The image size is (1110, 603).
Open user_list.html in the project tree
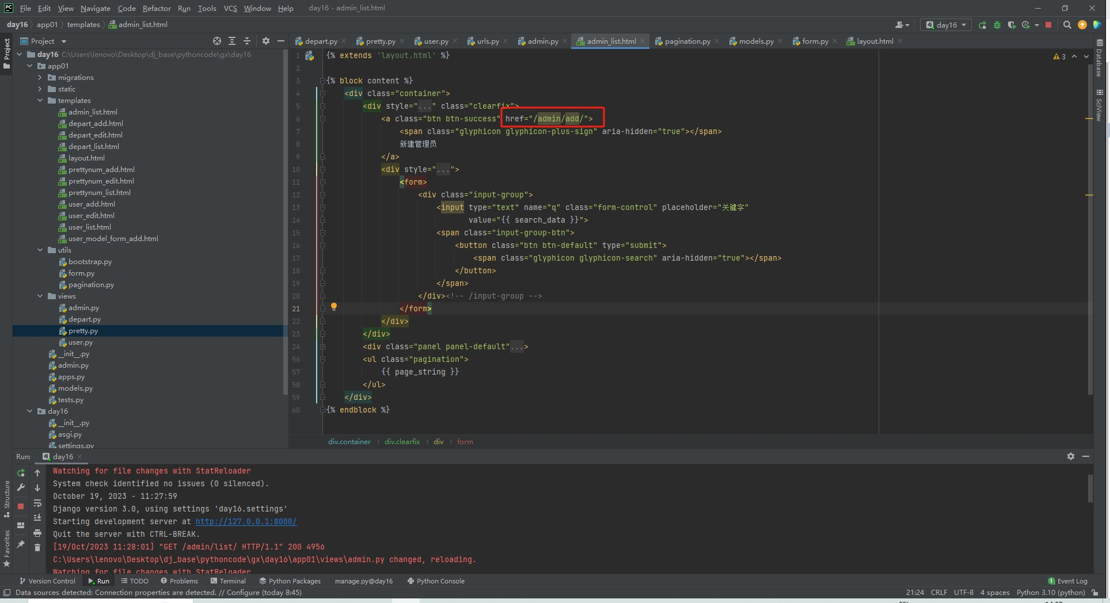(89, 227)
